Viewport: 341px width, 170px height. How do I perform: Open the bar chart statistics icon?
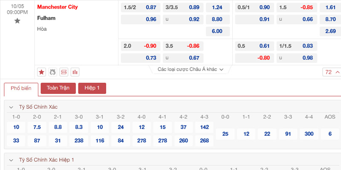[75, 72]
